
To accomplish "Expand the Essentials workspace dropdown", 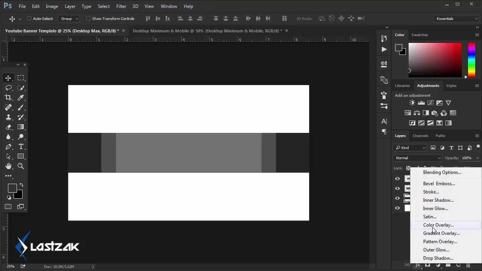I will [x=456, y=18].
